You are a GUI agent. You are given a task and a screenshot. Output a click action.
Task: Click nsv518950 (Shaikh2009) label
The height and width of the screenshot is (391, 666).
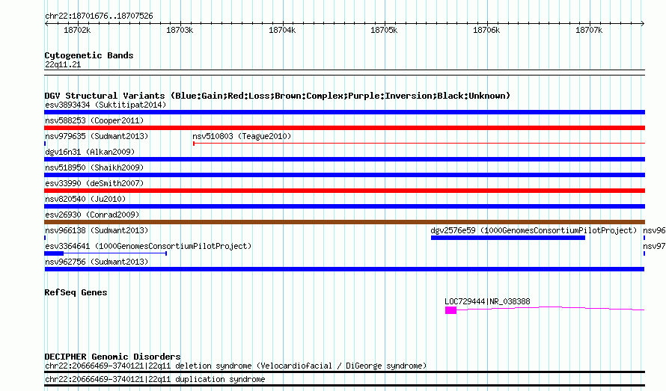click(94, 167)
